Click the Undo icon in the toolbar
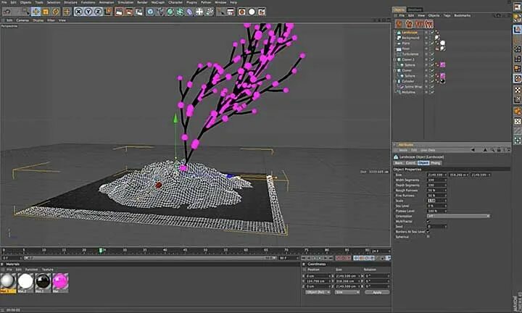The height and width of the screenshot is (313, 522). 7,12
